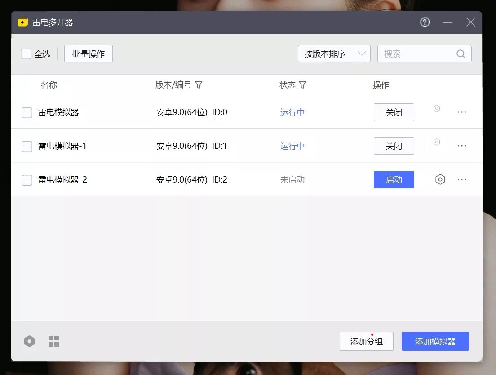Click the 添加分组 button

tap(366, 341)
